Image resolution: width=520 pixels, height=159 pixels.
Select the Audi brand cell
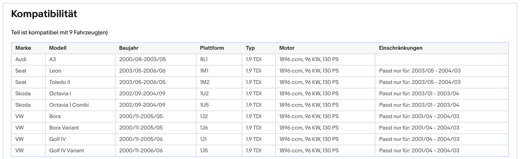(x=21, y=59)
